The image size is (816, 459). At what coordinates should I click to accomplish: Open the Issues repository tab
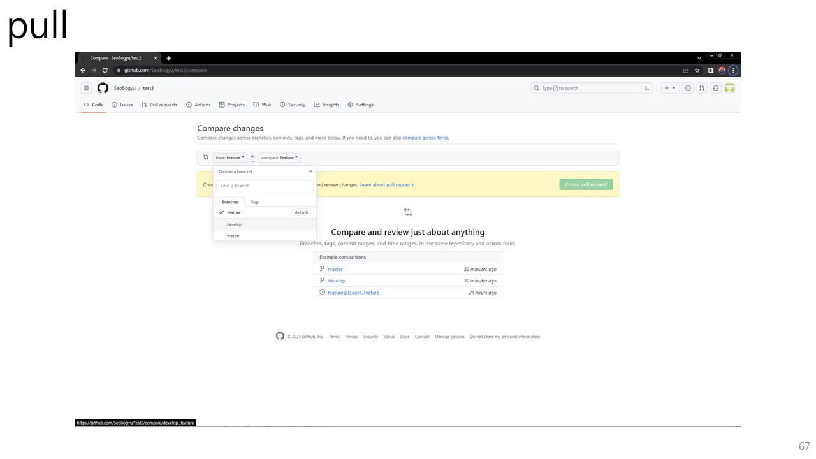[122, 105]
